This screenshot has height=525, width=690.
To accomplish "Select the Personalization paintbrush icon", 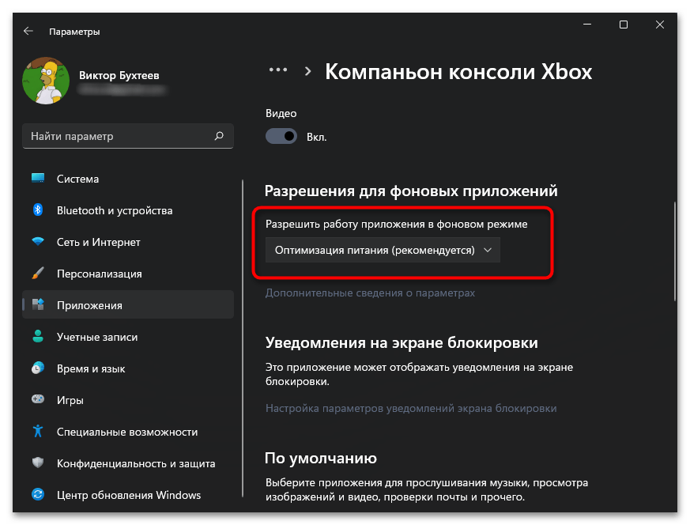I will (37, 274).
